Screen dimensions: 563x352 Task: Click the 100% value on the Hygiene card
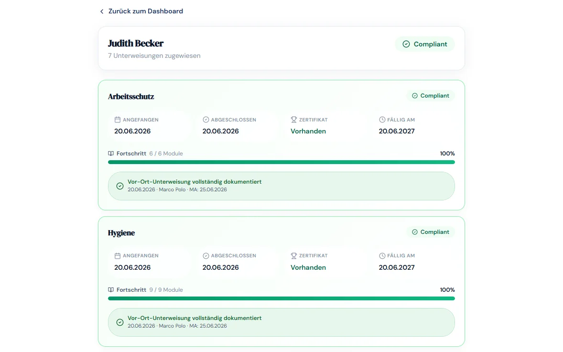[x=447, y=290]
